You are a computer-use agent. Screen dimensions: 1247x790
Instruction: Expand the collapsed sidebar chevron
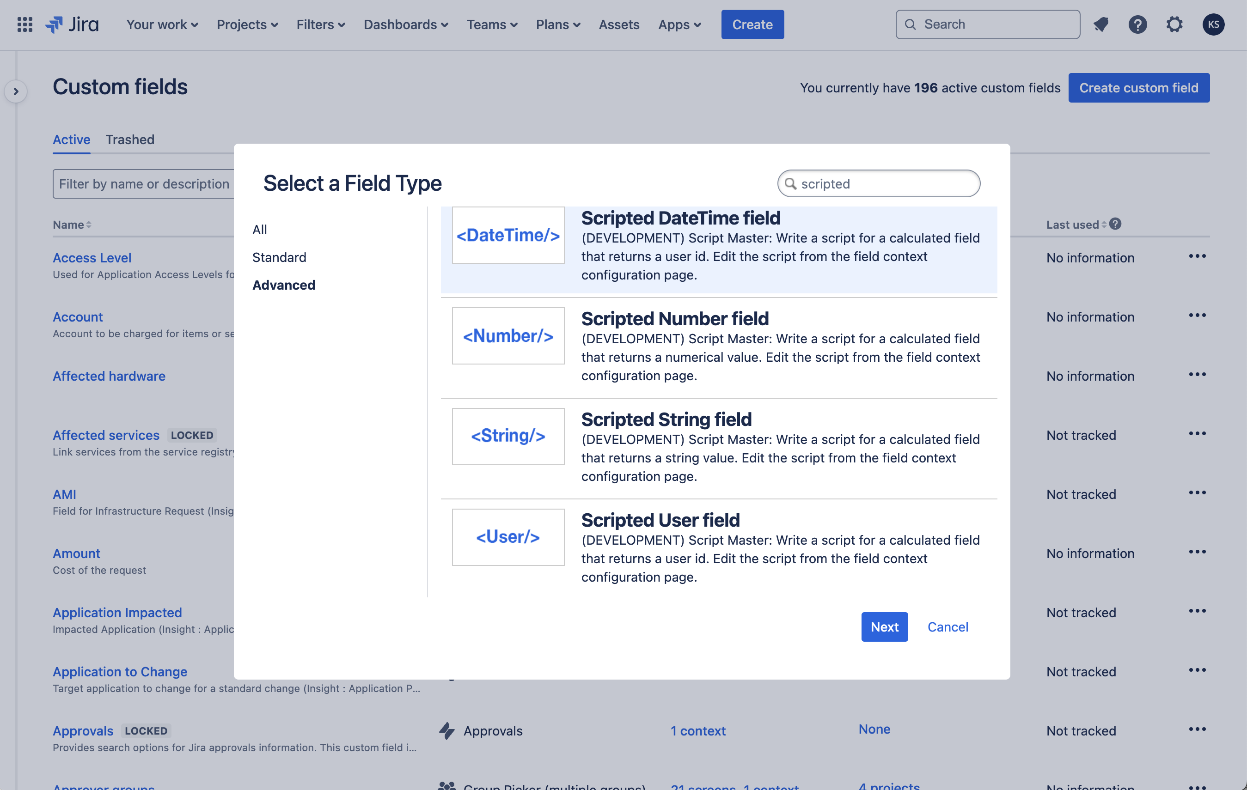coord(16,91)
